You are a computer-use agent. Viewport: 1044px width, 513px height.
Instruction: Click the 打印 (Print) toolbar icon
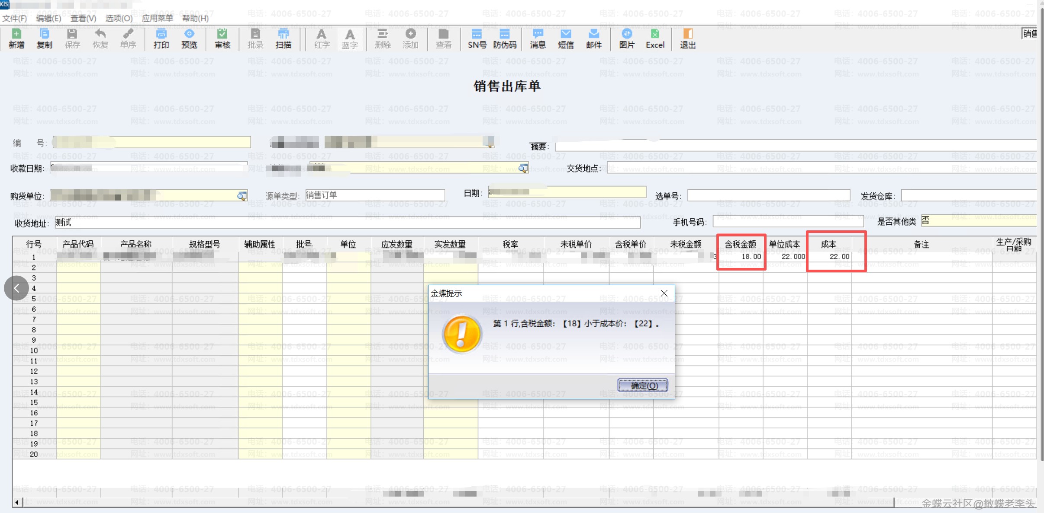point(161,38)
